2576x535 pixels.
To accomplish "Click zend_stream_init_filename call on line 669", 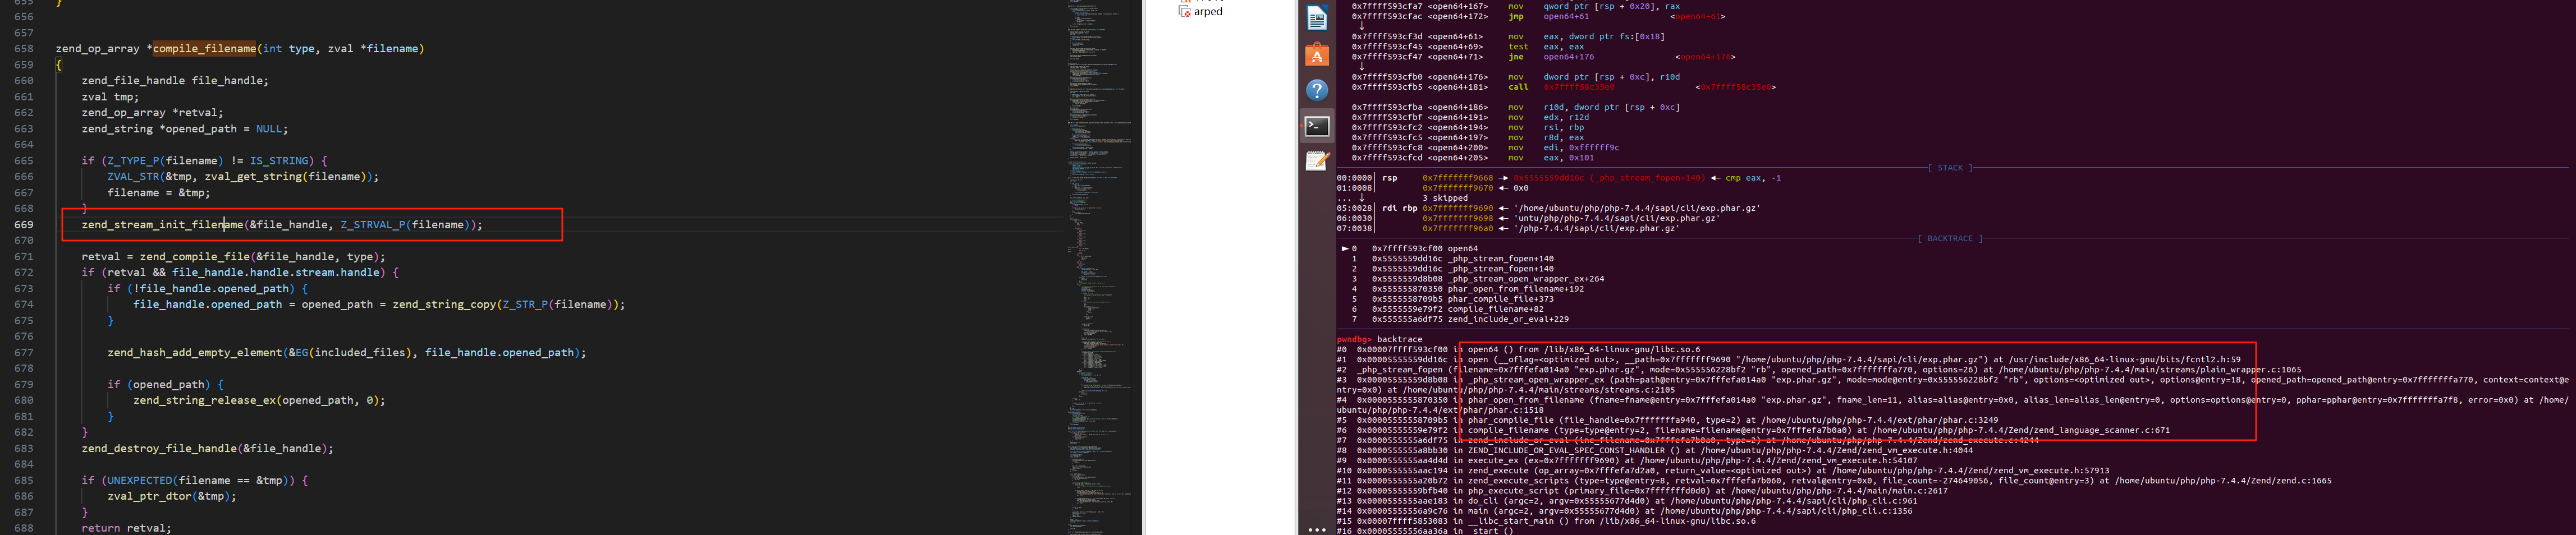I will pos(162,225).
